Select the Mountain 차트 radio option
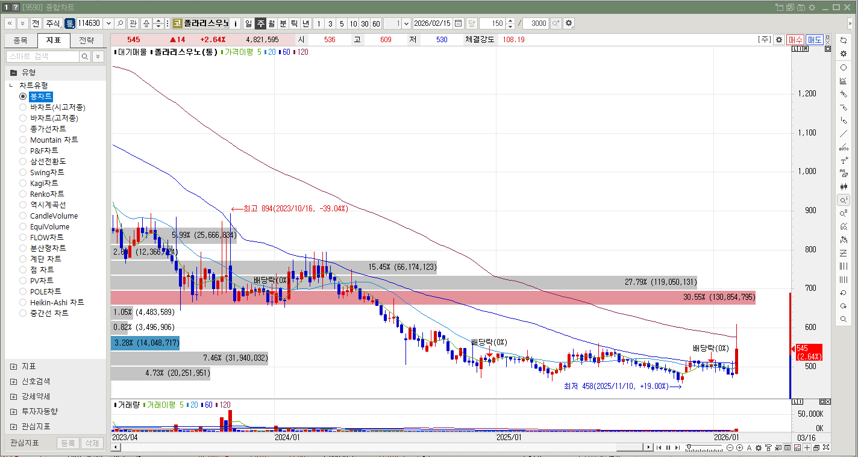This screenshot has height=457, width=858. [x=23, y=140]
